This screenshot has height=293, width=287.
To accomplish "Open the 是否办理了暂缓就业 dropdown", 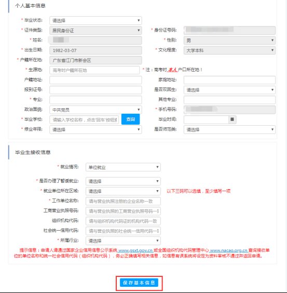I will coord(123,181).
